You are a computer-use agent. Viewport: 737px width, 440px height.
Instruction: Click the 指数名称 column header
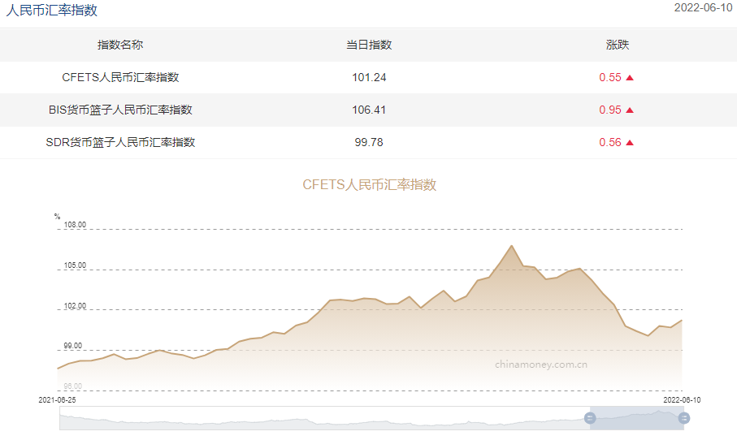point(120,45)
